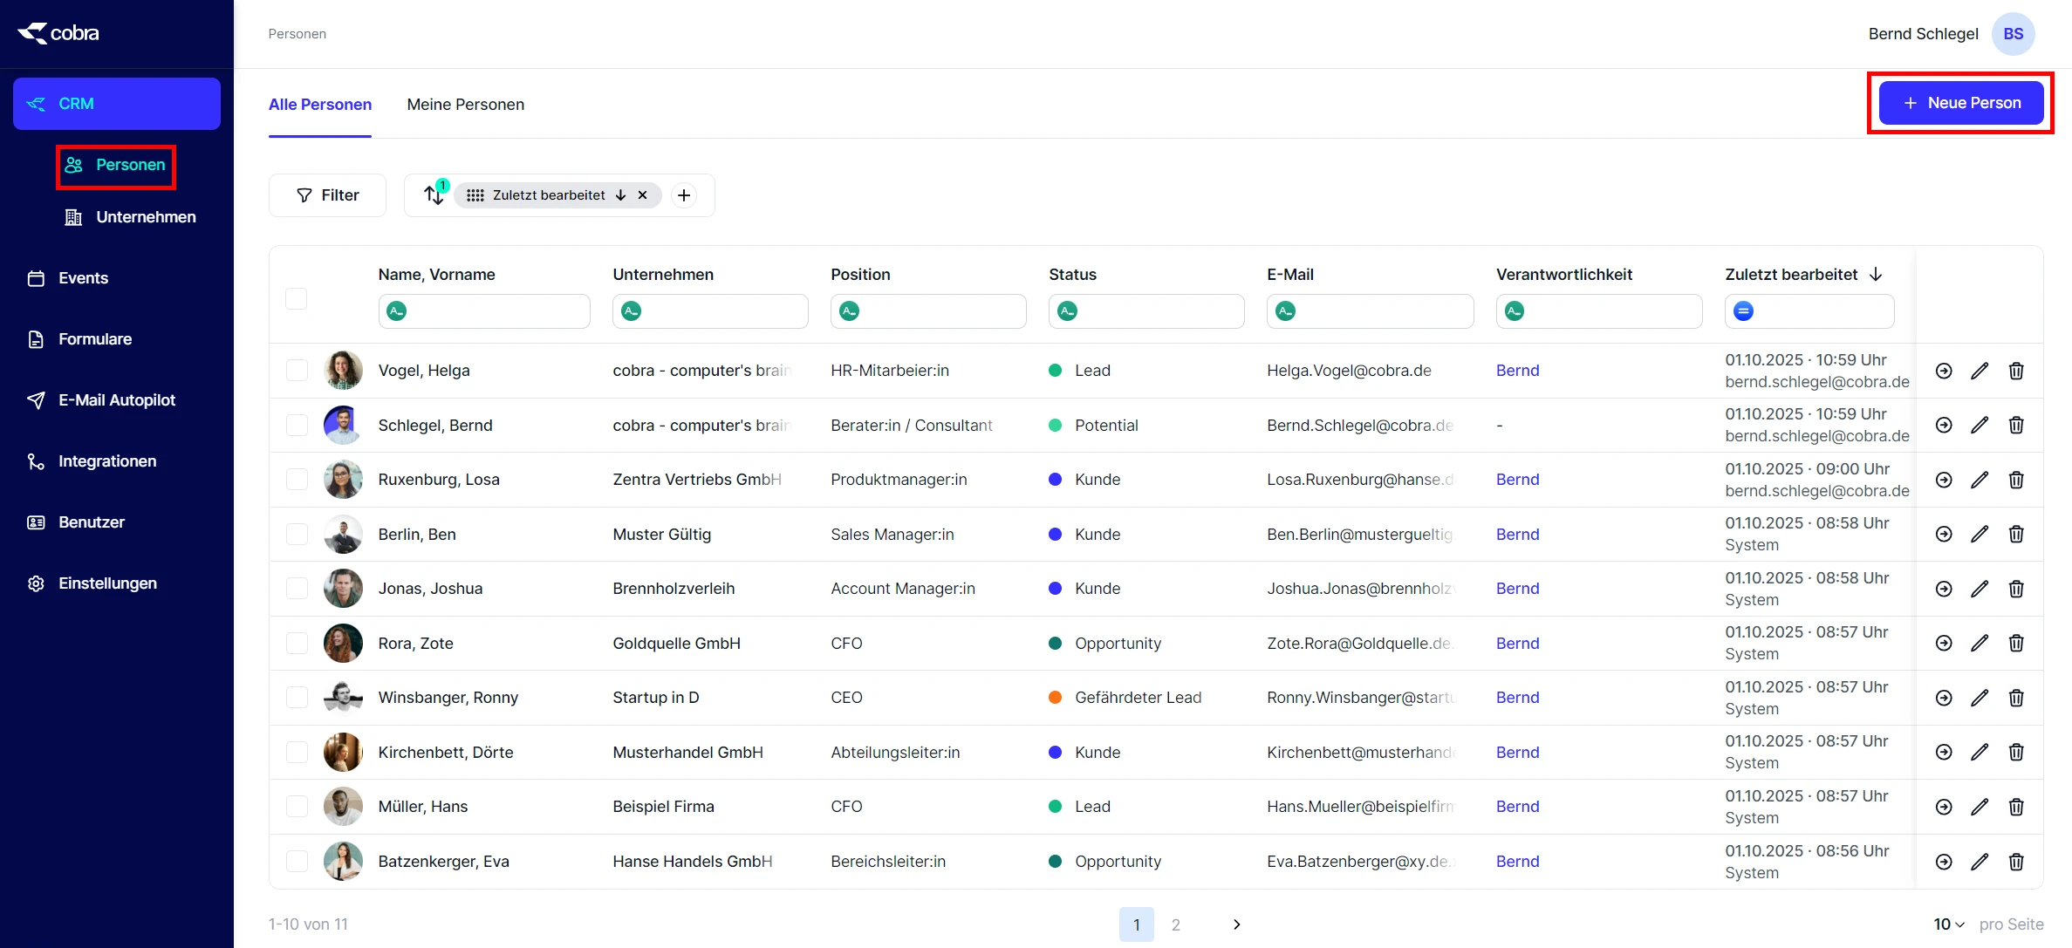Open the 10 pro Seite dropdown

(x=1948, y=924)
